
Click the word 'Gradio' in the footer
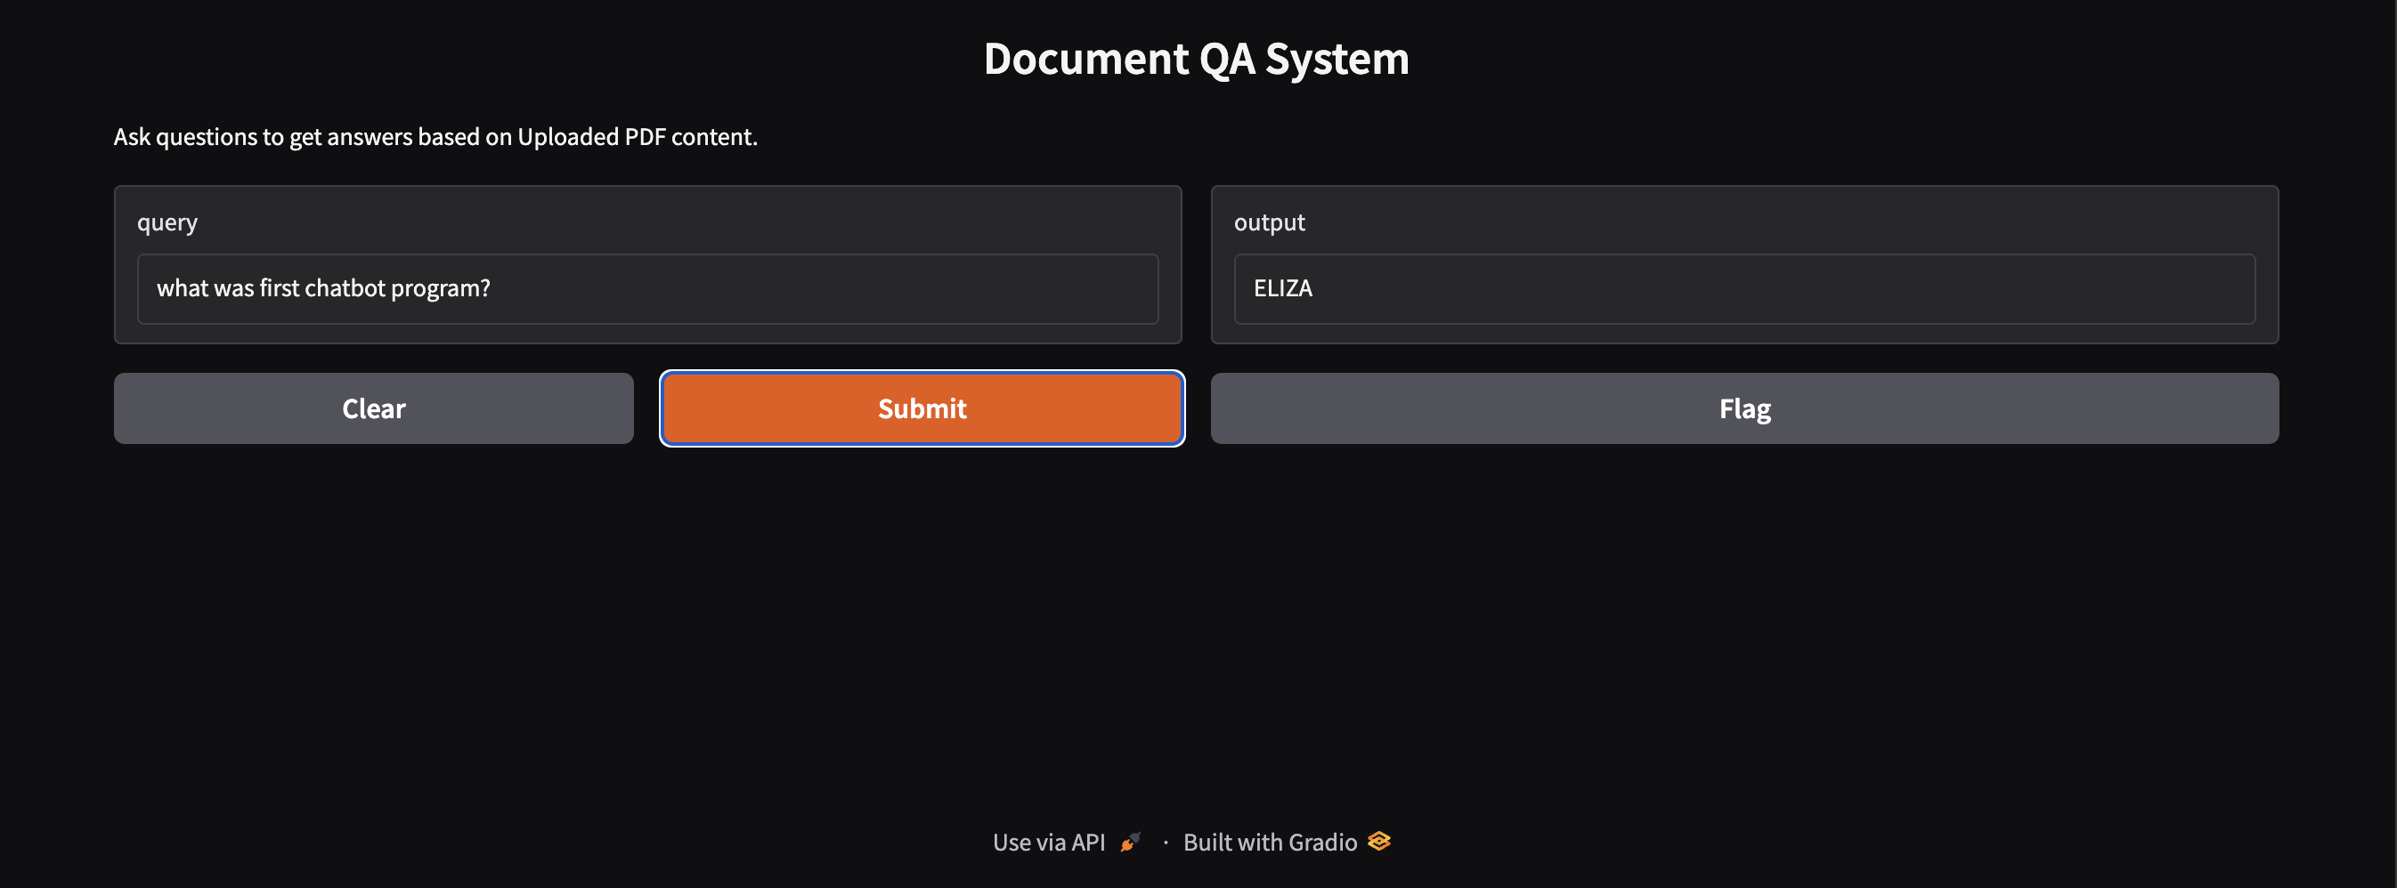point(1322,843)
